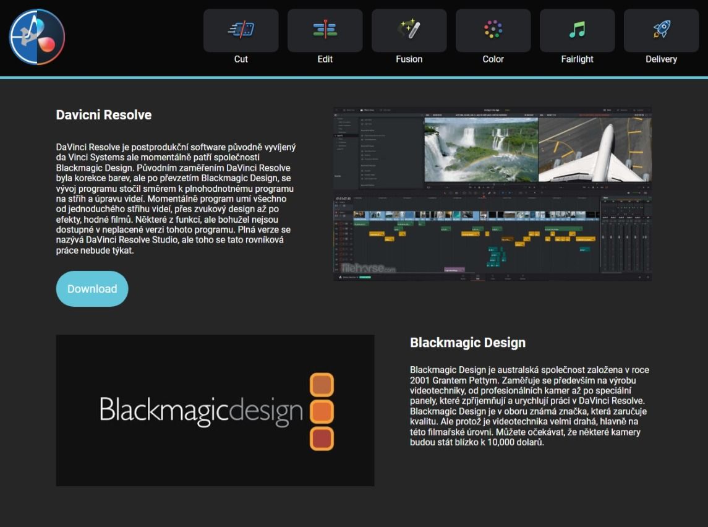Click the Blackmagicdesign logo image
The height and width of the screenshot is (527, 708).
(x=215, y=411)
